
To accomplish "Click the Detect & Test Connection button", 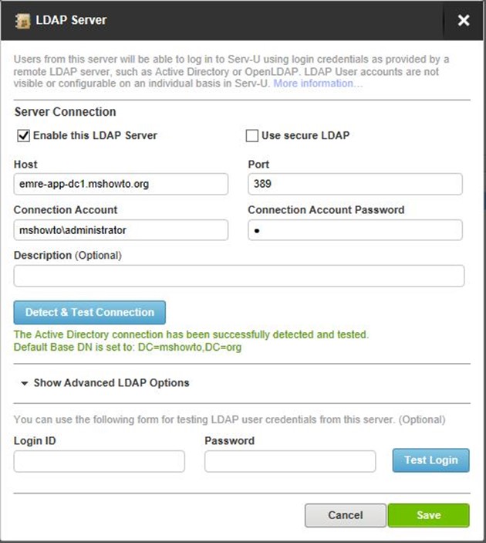I will [89, 312].
